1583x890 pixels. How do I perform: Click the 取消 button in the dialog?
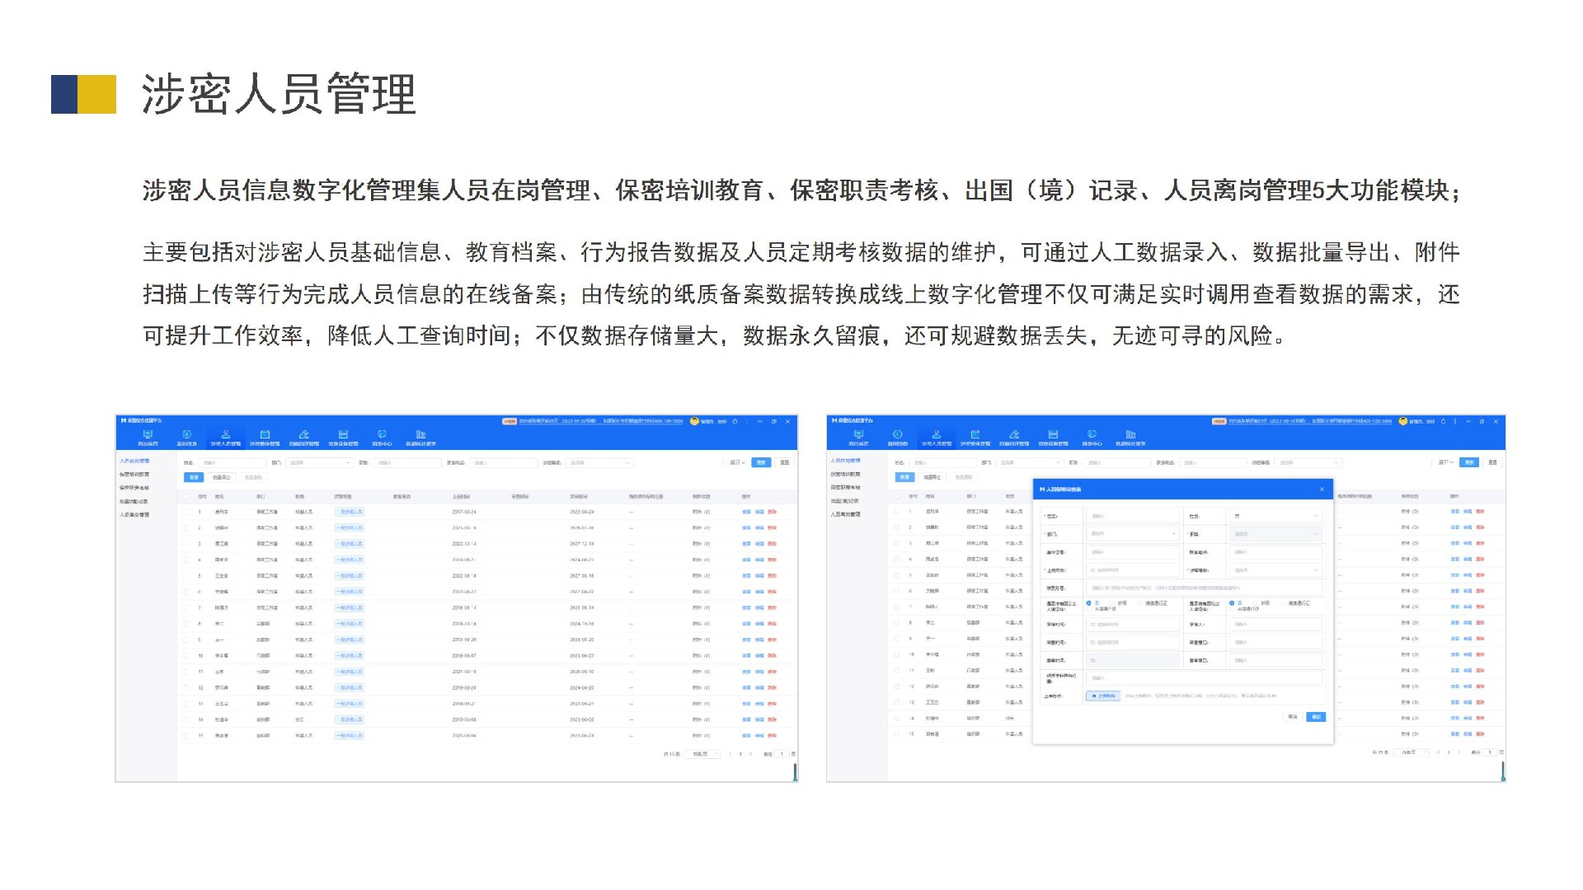pos(1293,717)
